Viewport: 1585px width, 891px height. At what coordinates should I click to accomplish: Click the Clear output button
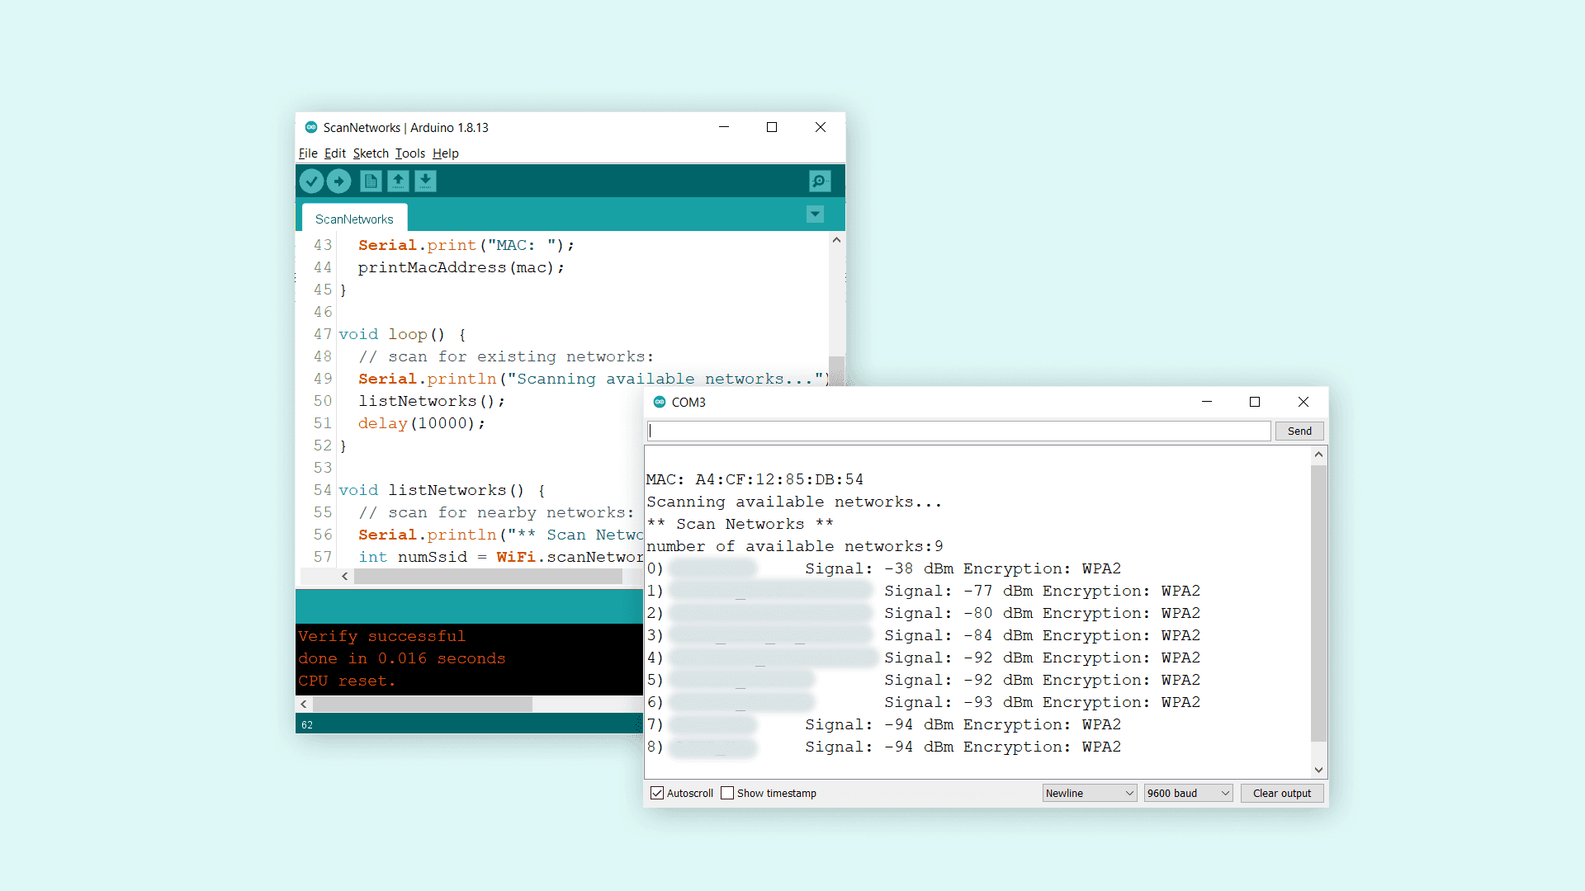(1281, 793)
